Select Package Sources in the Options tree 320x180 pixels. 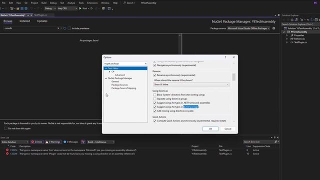click(119, 85)
